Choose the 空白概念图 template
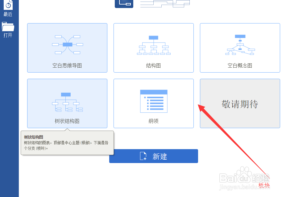The image size is (286, 197). pos(240,48)
